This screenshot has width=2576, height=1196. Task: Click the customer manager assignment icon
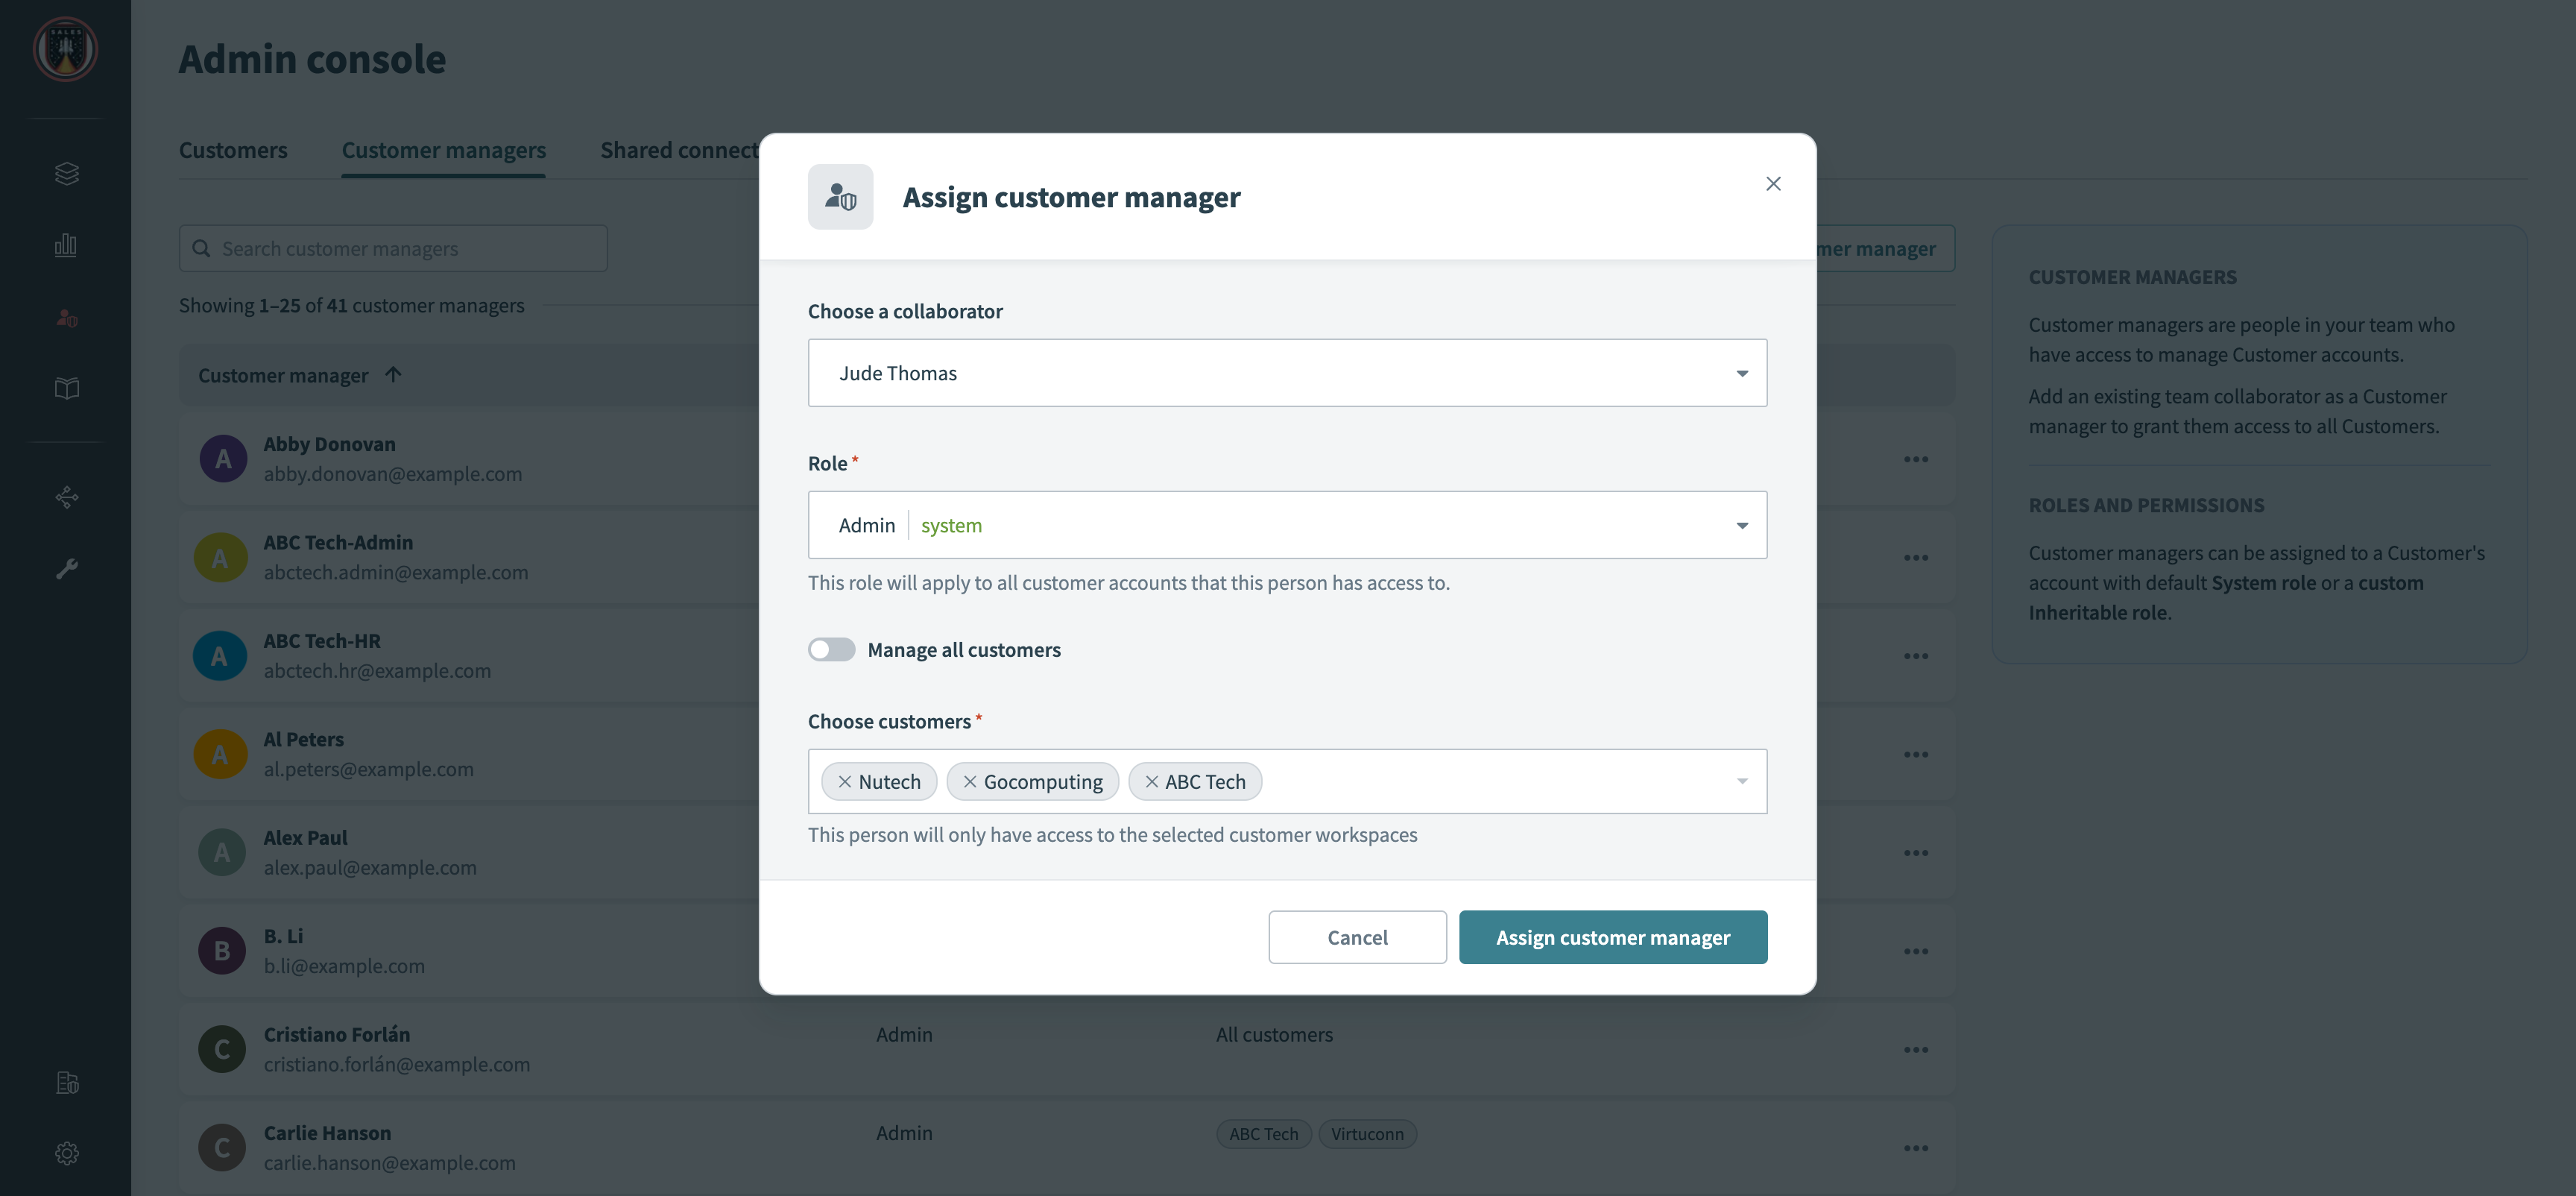[x=839, y=195]
